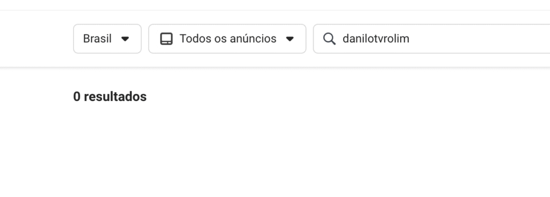Viewport: 550px width, 197px height.
Task: Toggle the country list via the Brasil button
Action: (107, 39)
